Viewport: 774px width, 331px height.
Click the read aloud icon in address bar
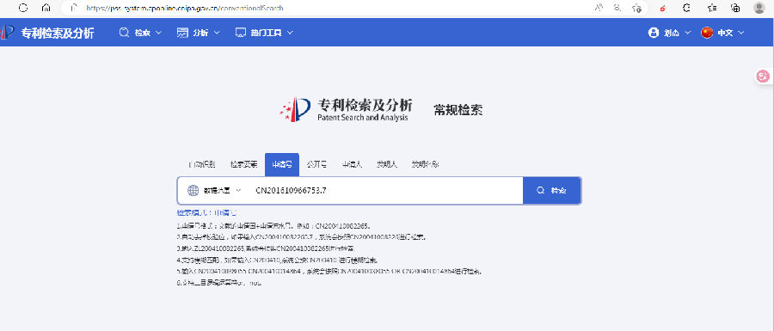(599, 8)
